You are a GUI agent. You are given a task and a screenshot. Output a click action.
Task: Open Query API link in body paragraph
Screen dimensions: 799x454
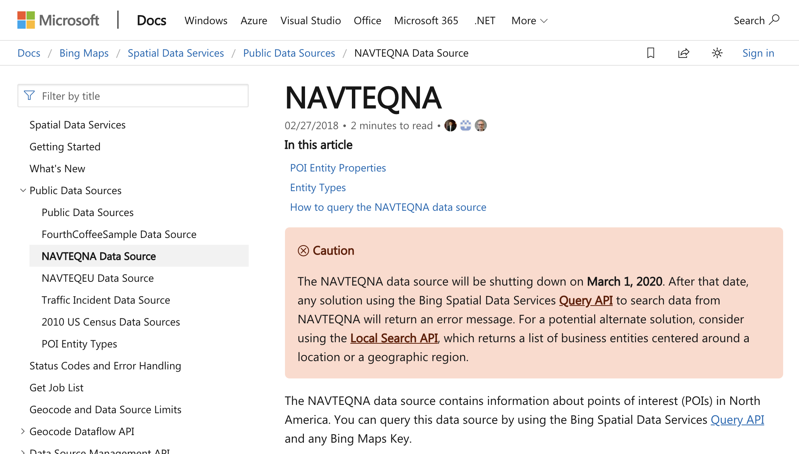(737, 420)
